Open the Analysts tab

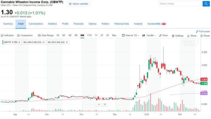138,24
